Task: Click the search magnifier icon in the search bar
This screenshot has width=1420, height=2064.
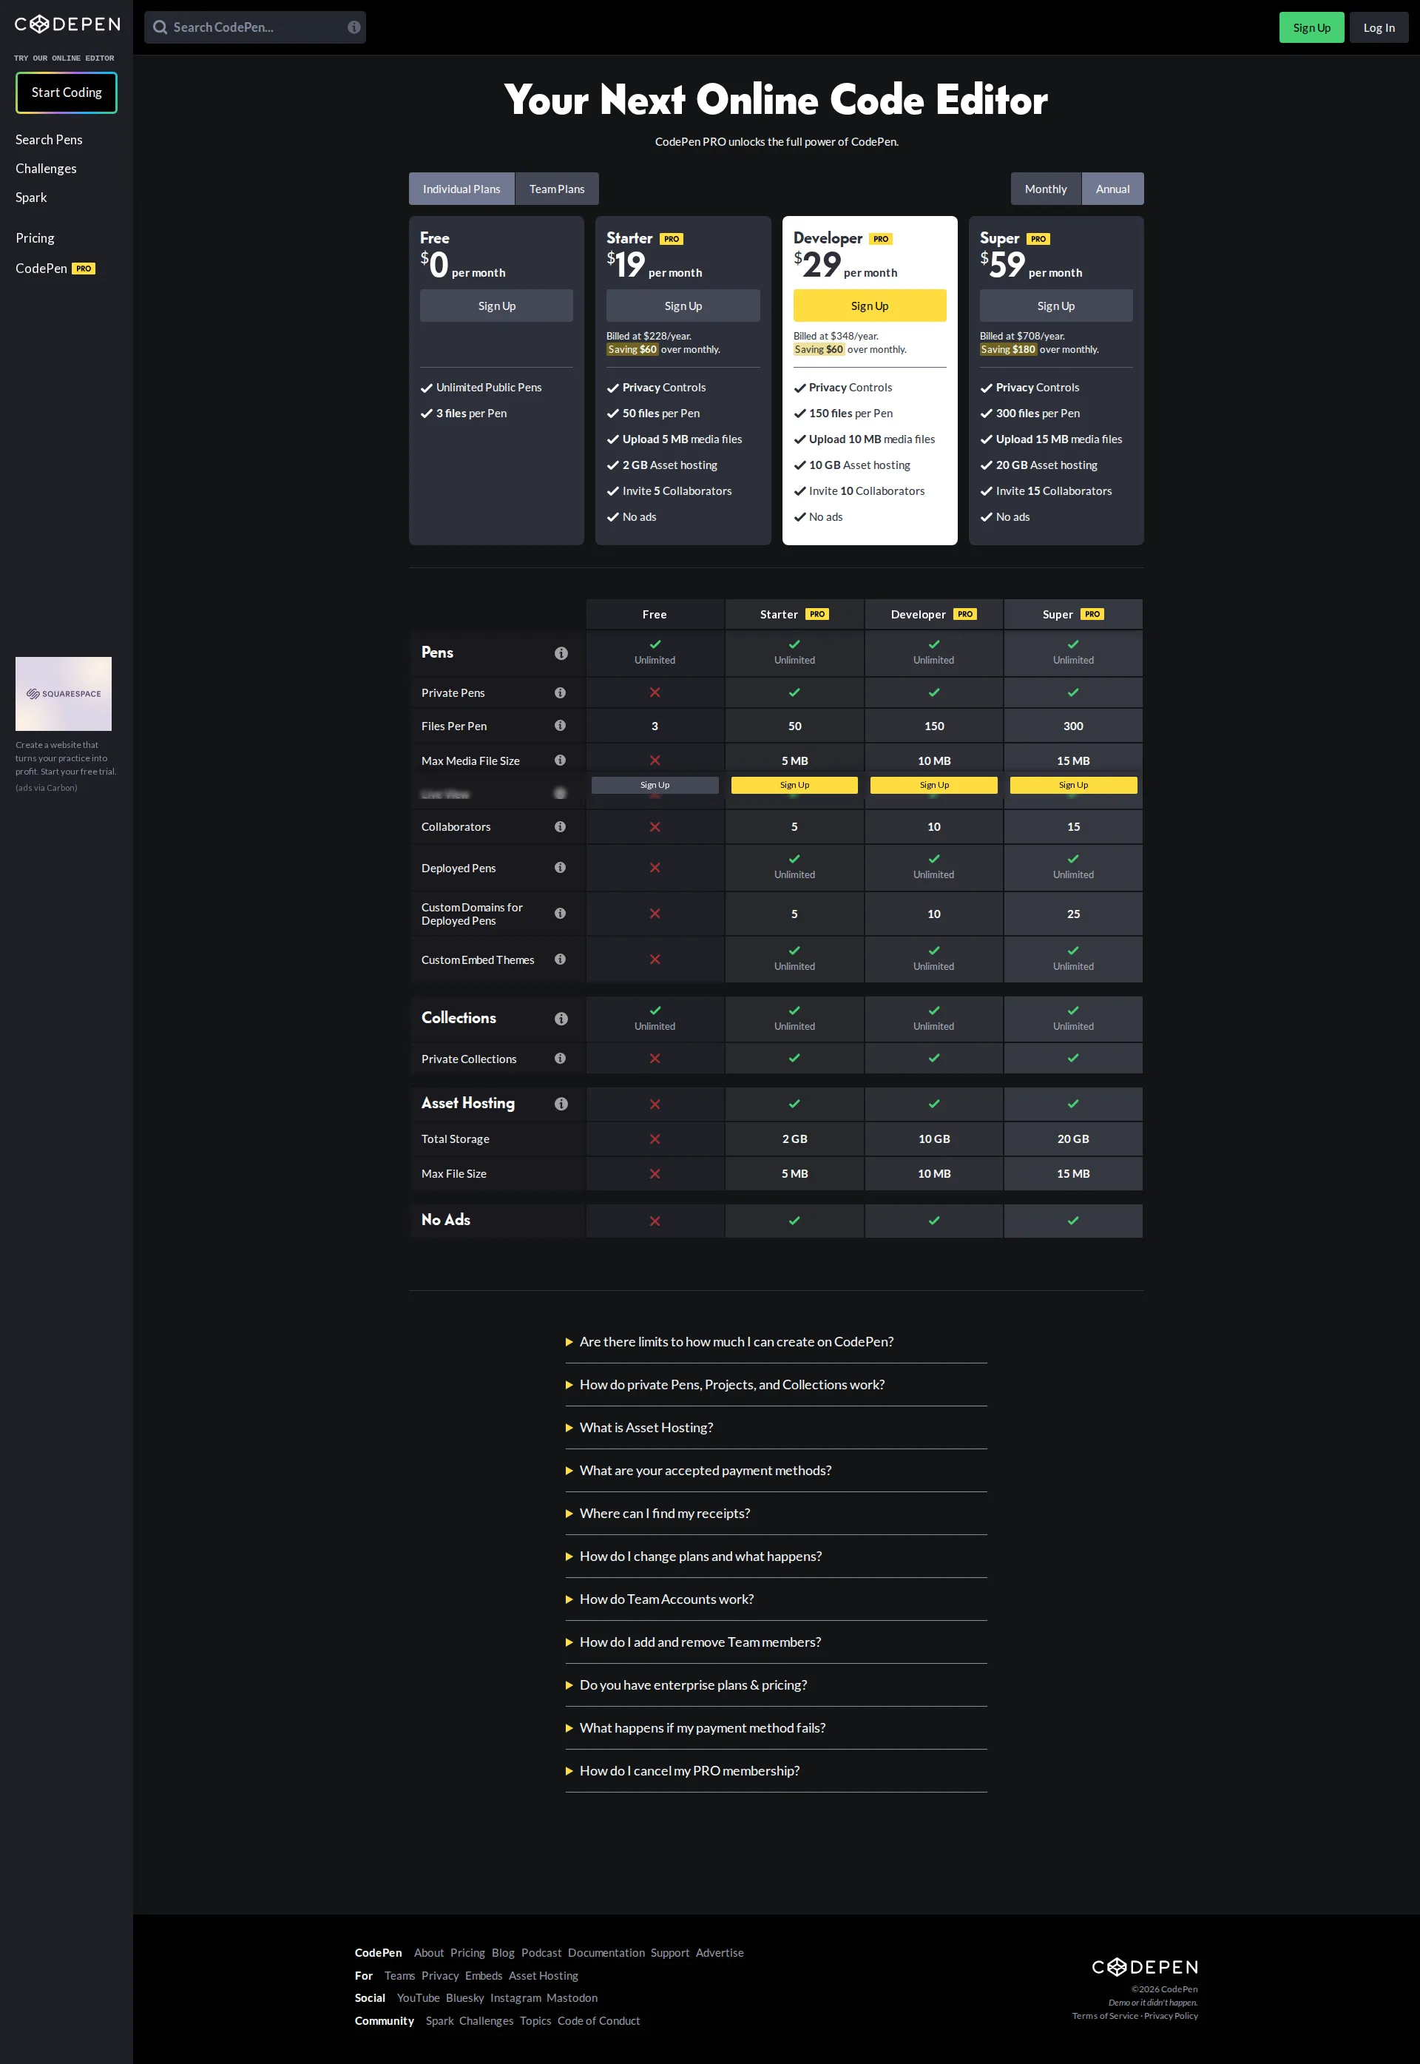Action: tap(161, 27)
